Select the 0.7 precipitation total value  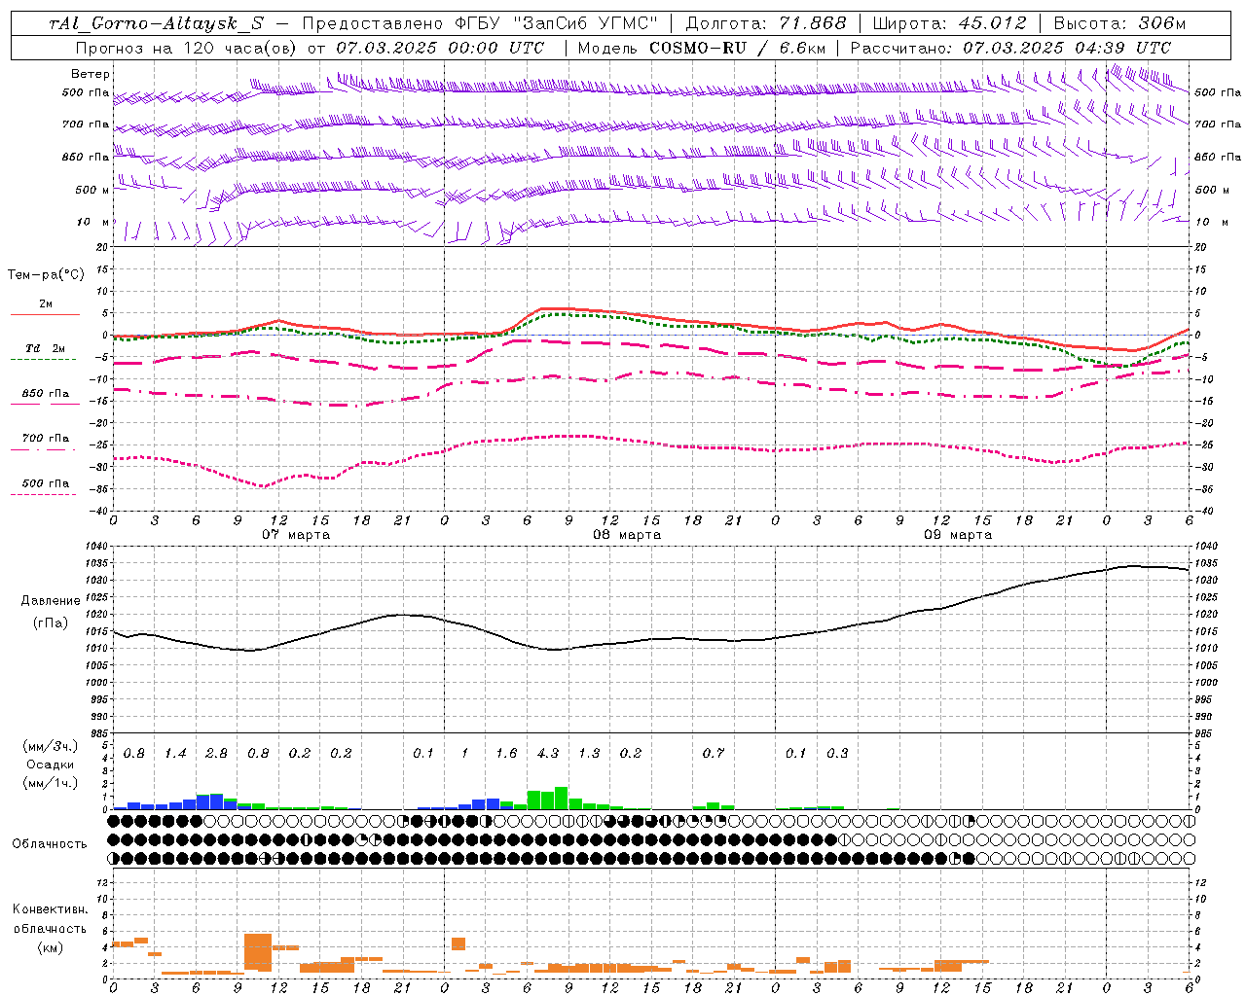714,754
